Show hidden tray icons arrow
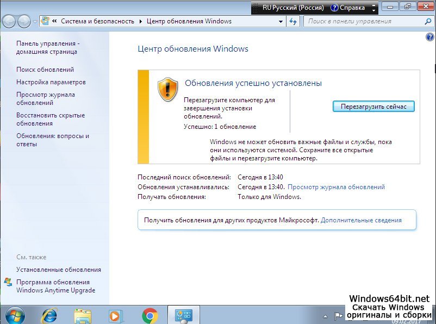This screenshot has width=436, height=324. pyautogui.click(x=326, y=315)
